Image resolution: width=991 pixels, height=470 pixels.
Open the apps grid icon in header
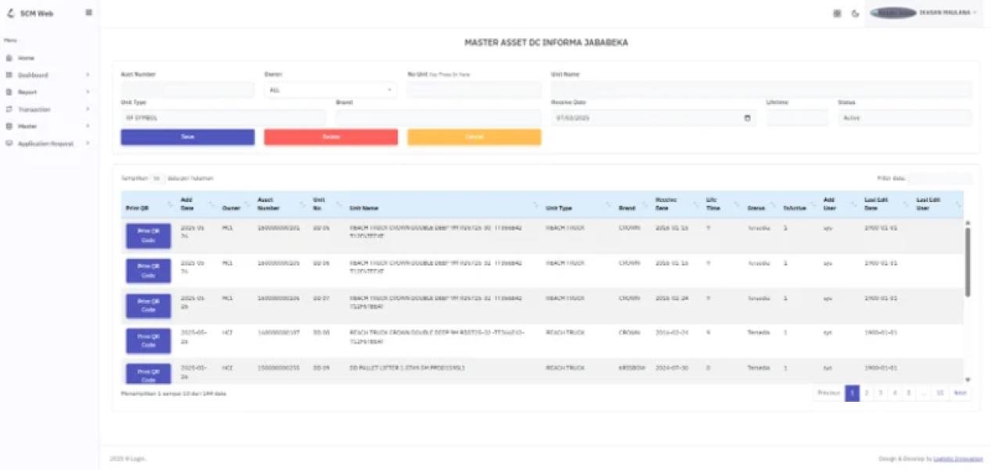click(837, 13)
